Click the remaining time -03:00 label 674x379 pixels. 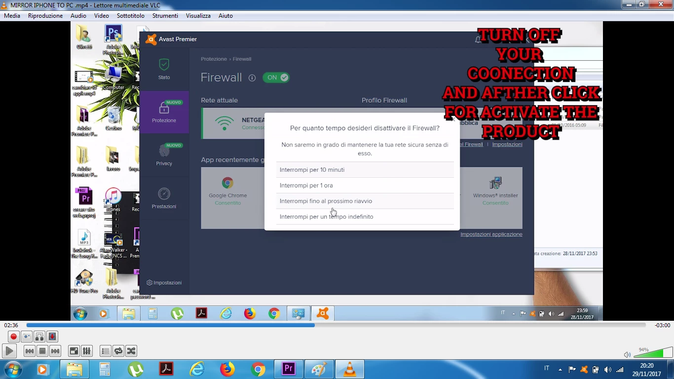(662, 325)
